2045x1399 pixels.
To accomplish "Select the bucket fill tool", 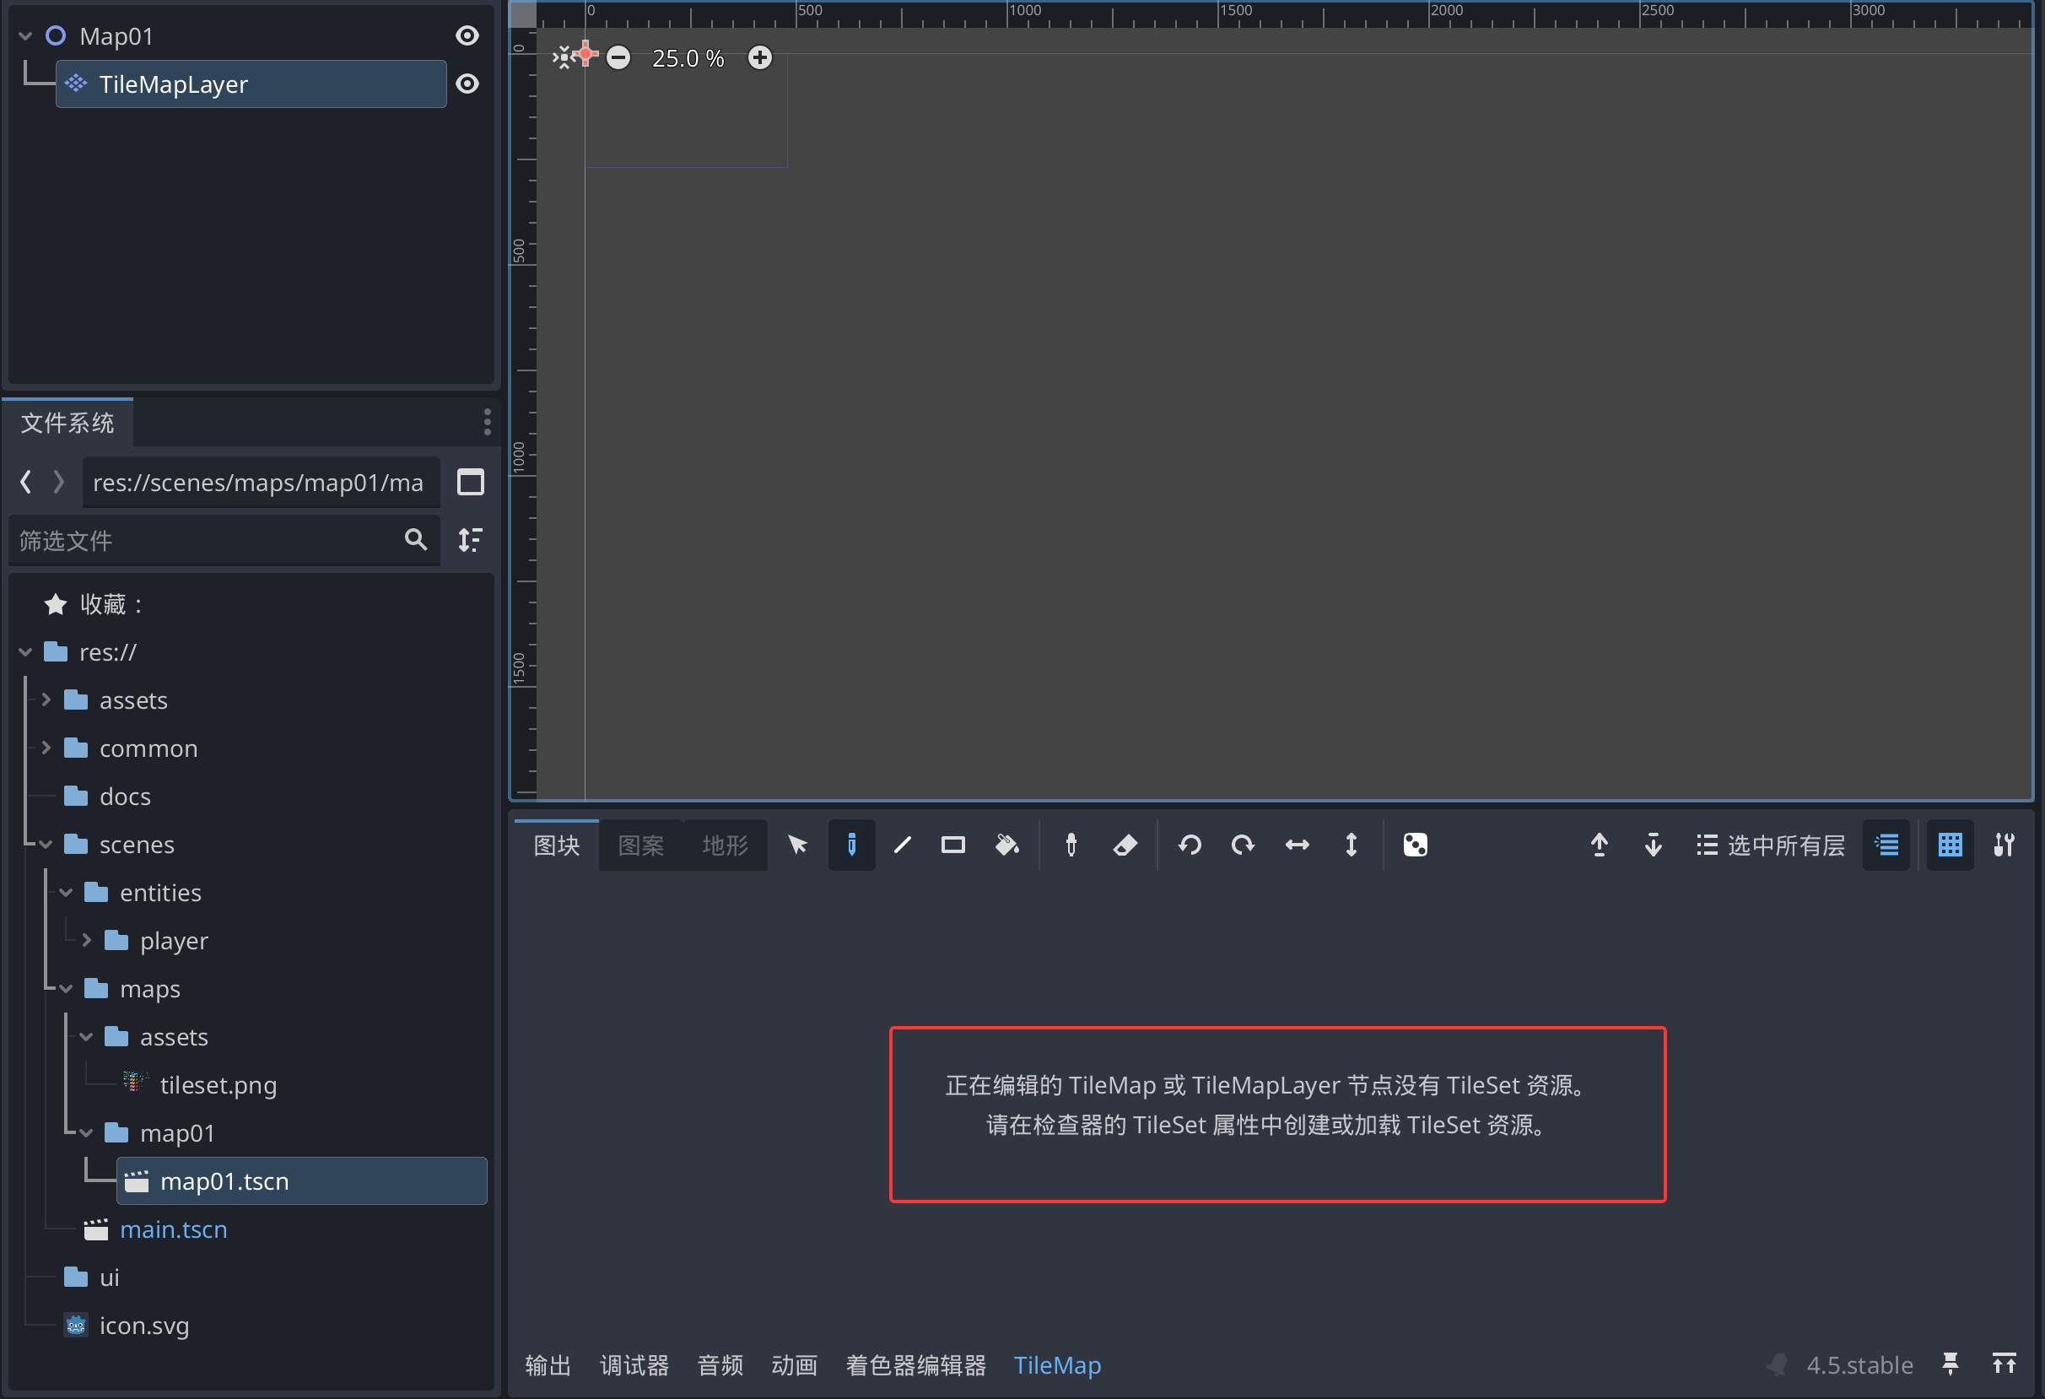I will 1007,845.
